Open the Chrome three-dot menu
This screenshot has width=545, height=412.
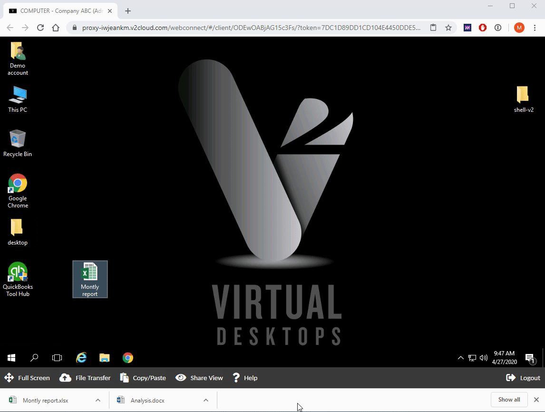point(535,28)
